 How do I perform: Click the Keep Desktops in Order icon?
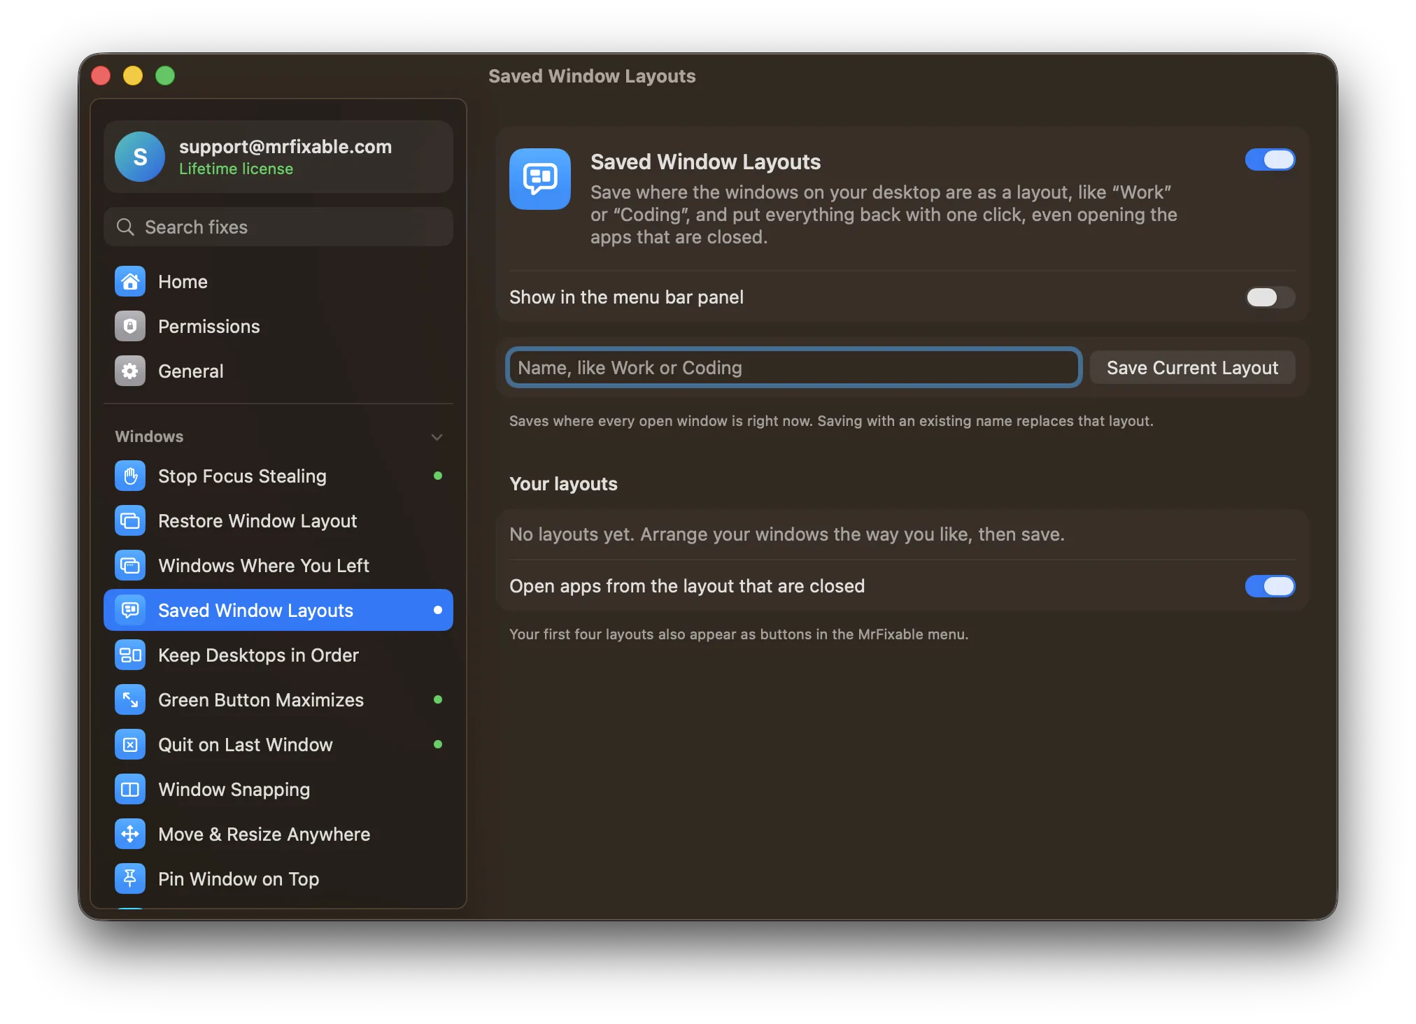click(x=130, y=655)
